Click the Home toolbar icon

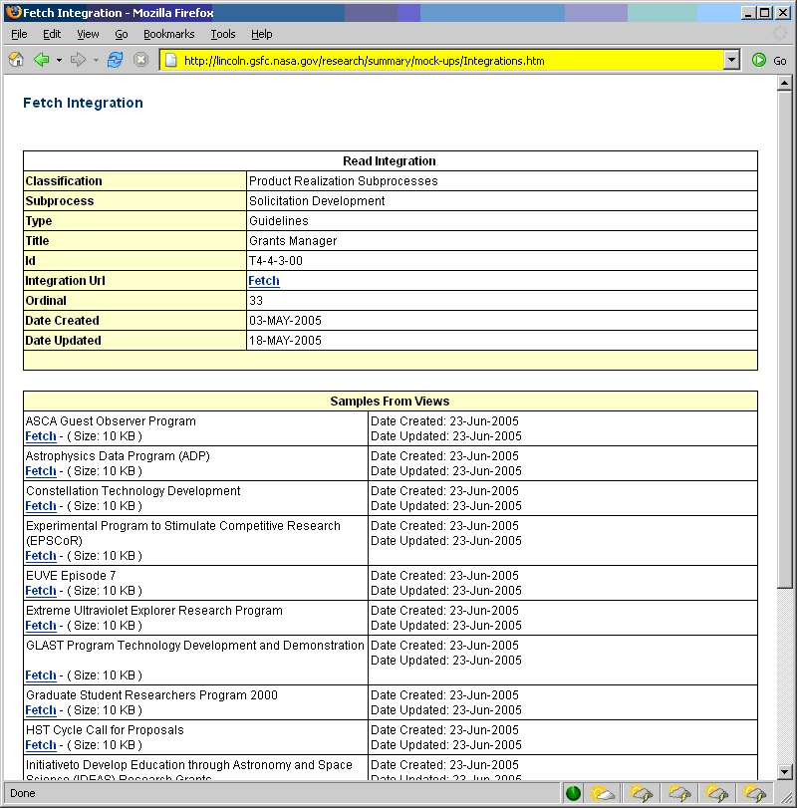(x=17, y=60)
